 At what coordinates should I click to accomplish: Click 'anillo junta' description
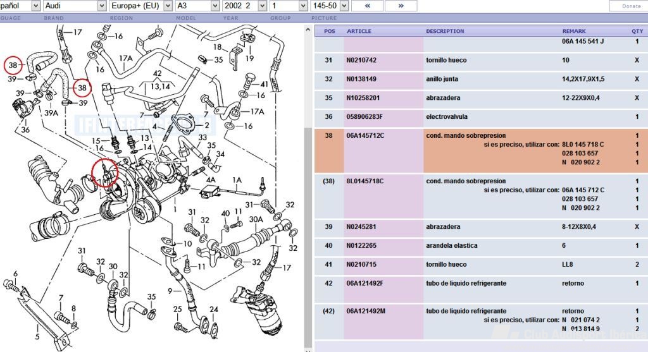tap(442, 79)
